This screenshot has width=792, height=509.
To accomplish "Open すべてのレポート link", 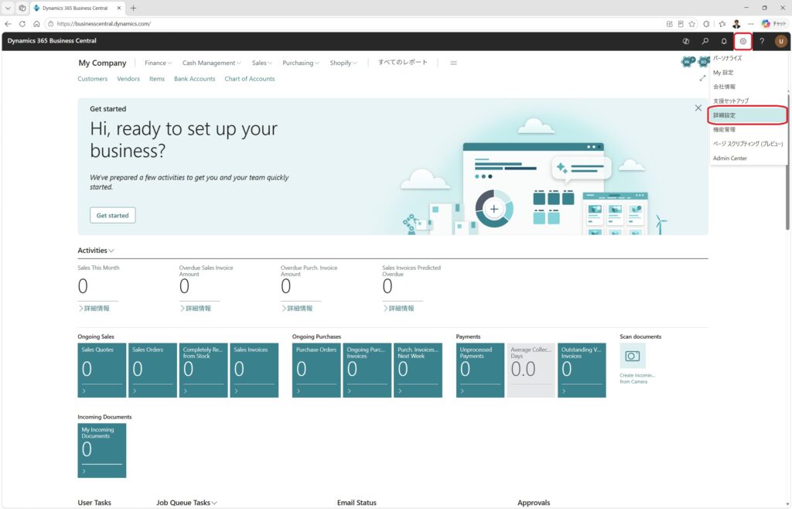I will pos(402,62).
